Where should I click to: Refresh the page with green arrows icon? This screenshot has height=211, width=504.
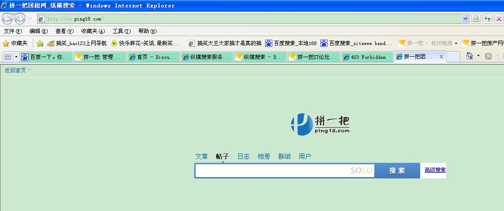point(488,19)
